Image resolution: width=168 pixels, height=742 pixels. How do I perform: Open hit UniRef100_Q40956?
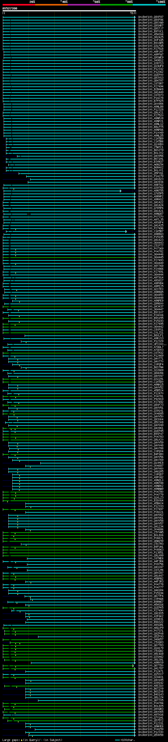[151, 156]
